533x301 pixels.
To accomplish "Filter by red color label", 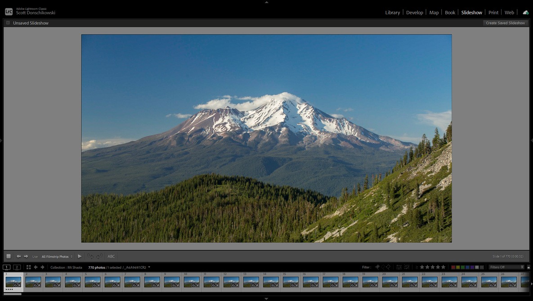I will coord(453,267).
